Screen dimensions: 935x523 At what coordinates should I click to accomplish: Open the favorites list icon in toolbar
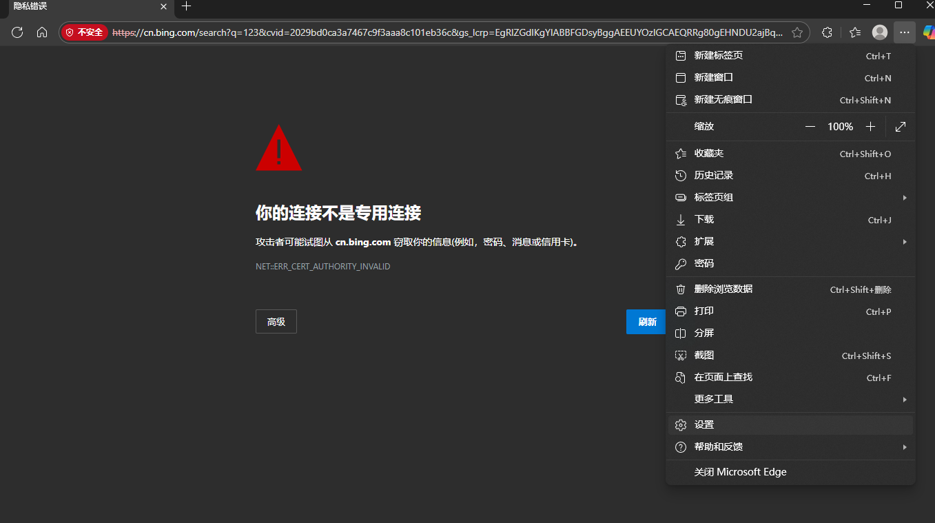pyautogui.click(x=855, y=32)
